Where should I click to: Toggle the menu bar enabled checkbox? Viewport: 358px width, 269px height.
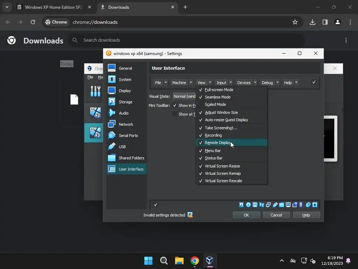tap(314, 82)
